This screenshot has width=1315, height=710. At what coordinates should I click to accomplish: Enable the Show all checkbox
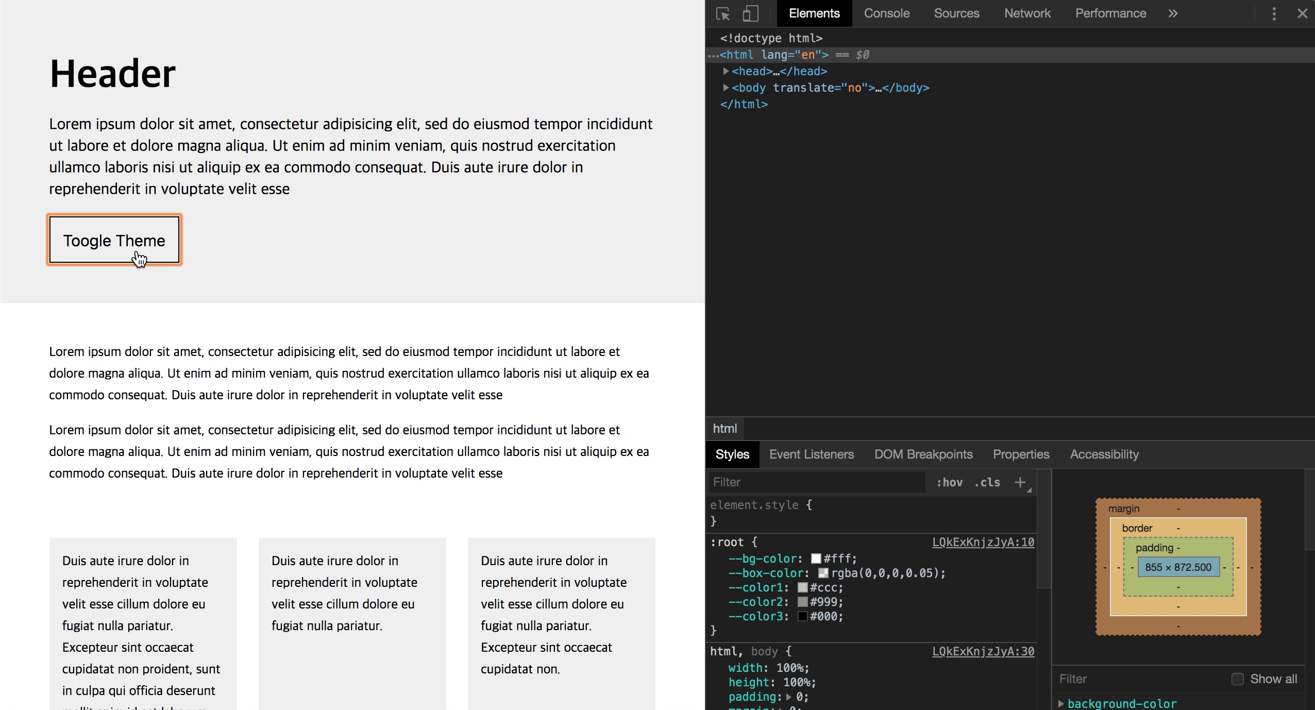click(x=1237, y=679)
